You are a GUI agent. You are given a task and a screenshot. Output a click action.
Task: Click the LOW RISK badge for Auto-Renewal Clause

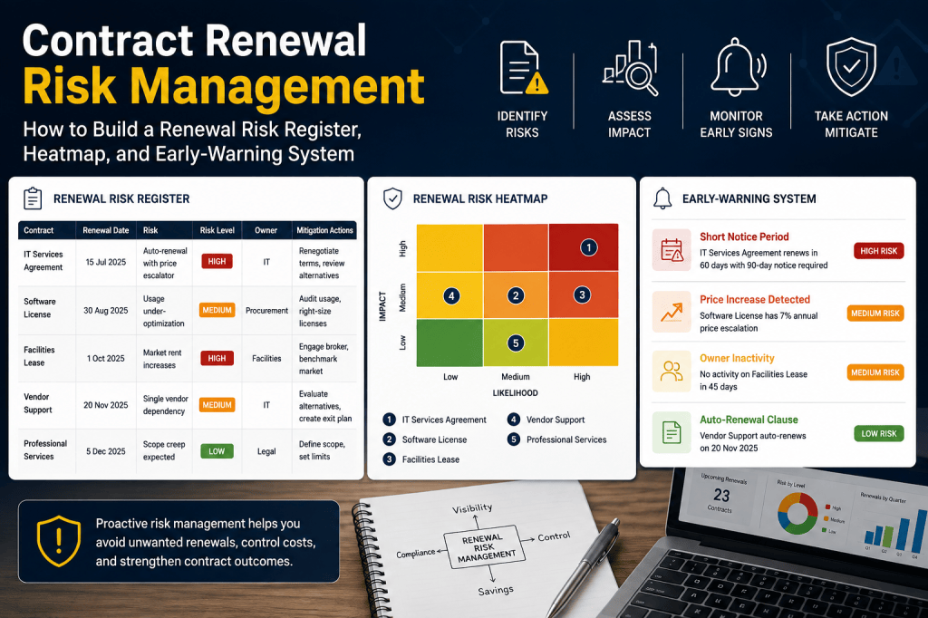point(878,433)
